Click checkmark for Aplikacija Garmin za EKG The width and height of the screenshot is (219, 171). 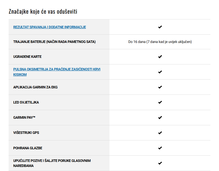tap(160, 87)
